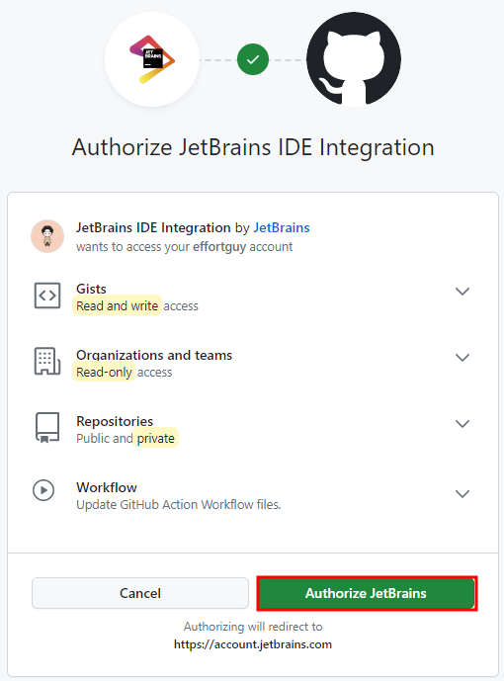Click the Repositories book icon
Image resolution: width=504 pixels, height=681 pixels.
pyautogui.click(x=47, y=428)
